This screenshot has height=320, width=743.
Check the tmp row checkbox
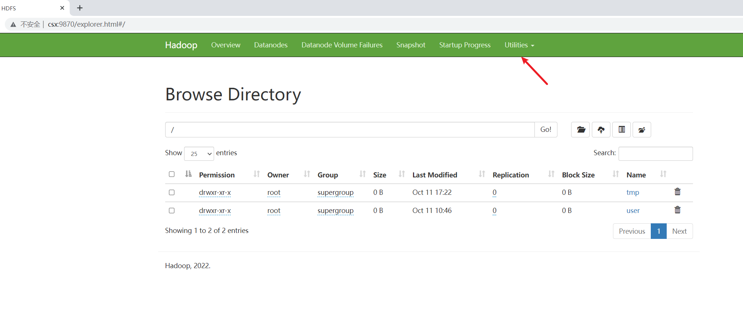171,192
